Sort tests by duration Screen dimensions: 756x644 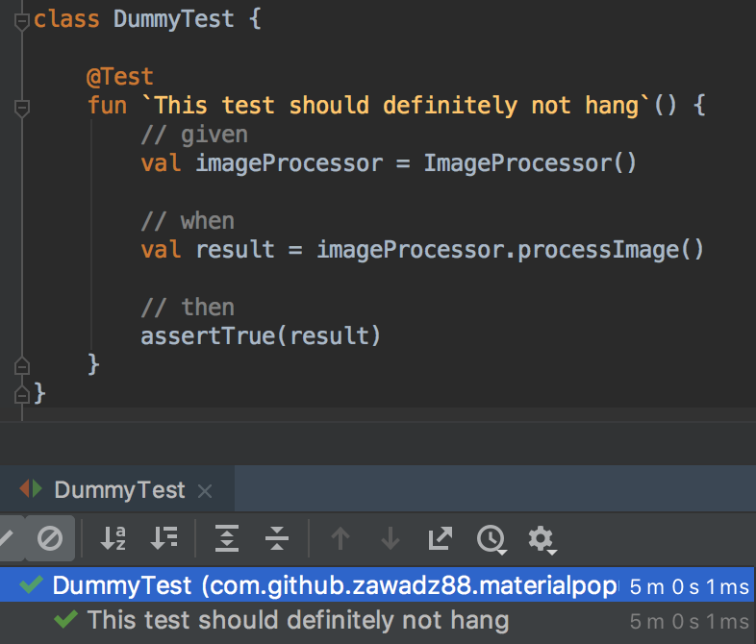pos(164,538)
